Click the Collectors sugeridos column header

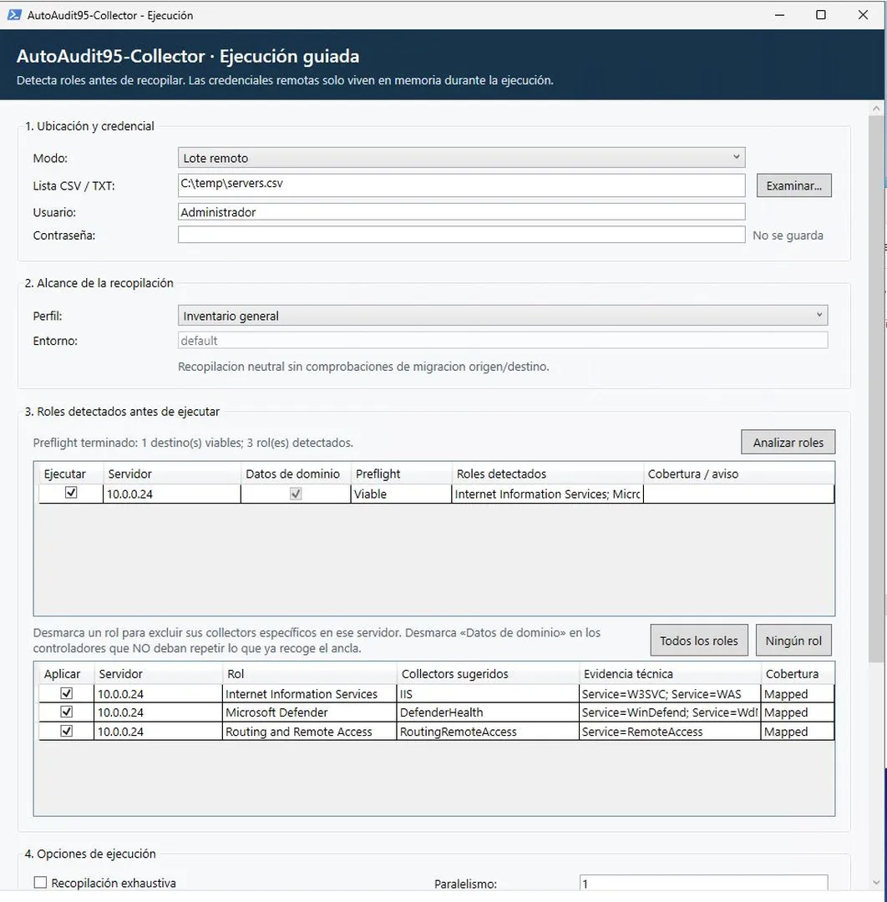pyautogui.click(x=488, y=674)
